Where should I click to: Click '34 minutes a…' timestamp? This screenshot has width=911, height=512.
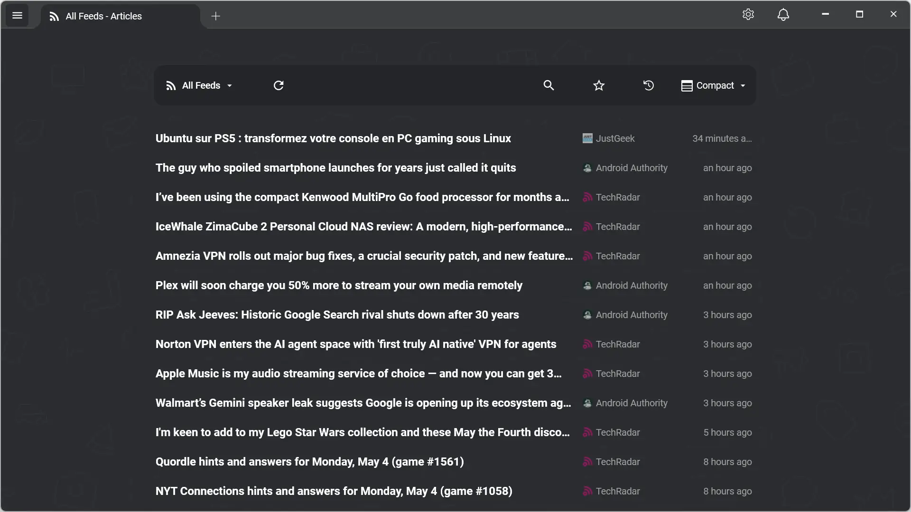click(722, 138)
